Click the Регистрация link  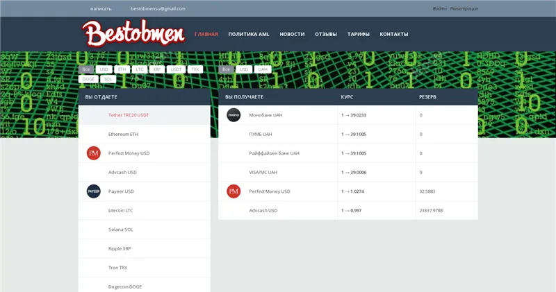464,9
